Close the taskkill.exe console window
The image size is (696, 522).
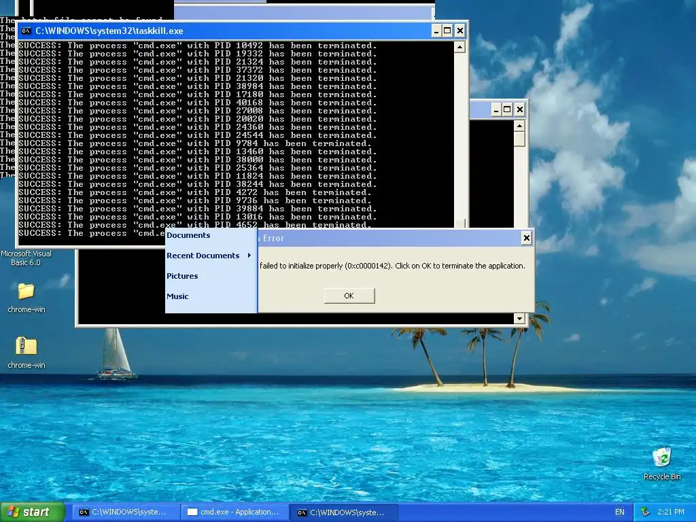click(x=460, y=31)
